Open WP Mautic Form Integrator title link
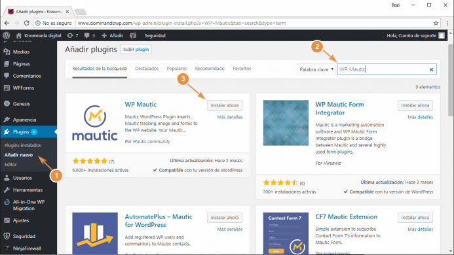Image resolution: width=454 pixels, height=255 pixels. pyautogui.click(x=339, y=109)
